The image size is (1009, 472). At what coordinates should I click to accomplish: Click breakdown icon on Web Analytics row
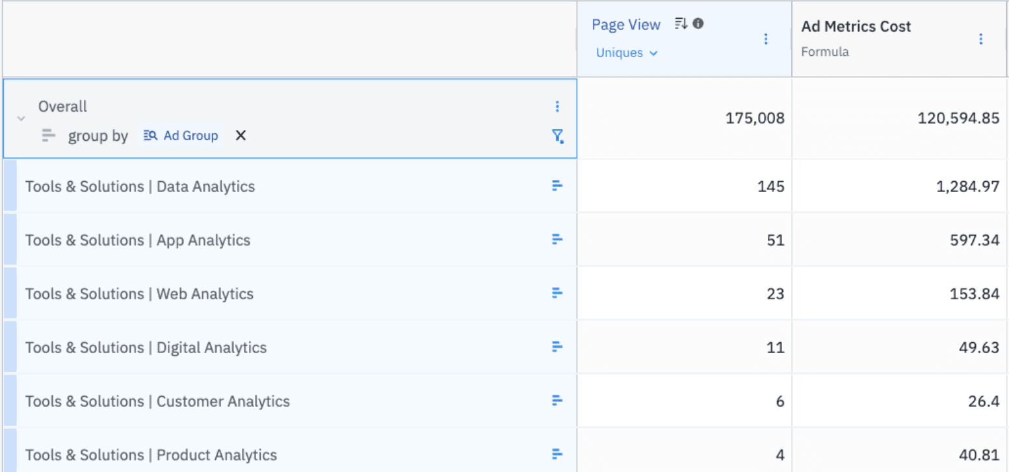(558, 293)
